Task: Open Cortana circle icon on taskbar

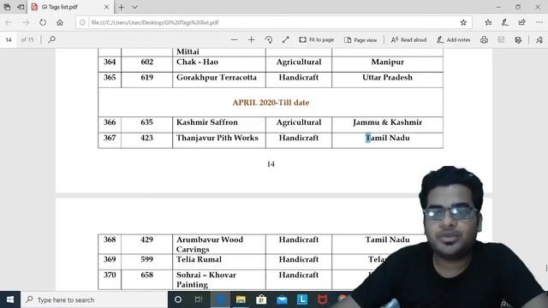Action: 178,299
